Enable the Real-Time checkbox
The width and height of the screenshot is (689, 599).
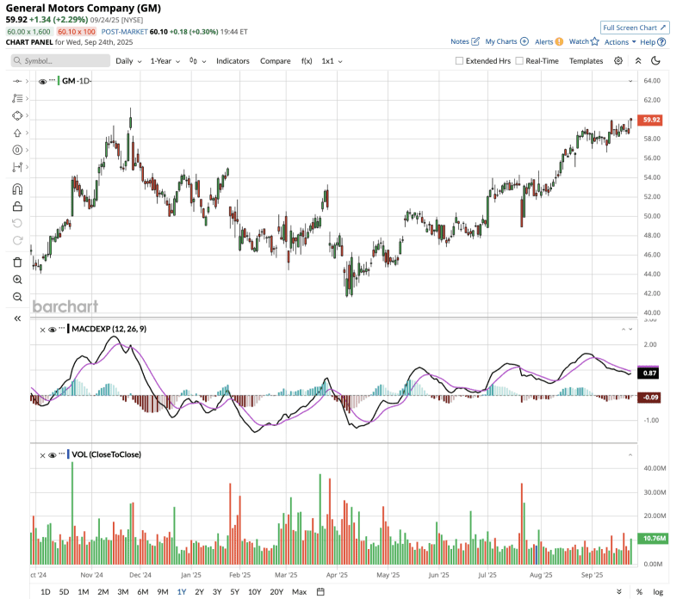519,61
